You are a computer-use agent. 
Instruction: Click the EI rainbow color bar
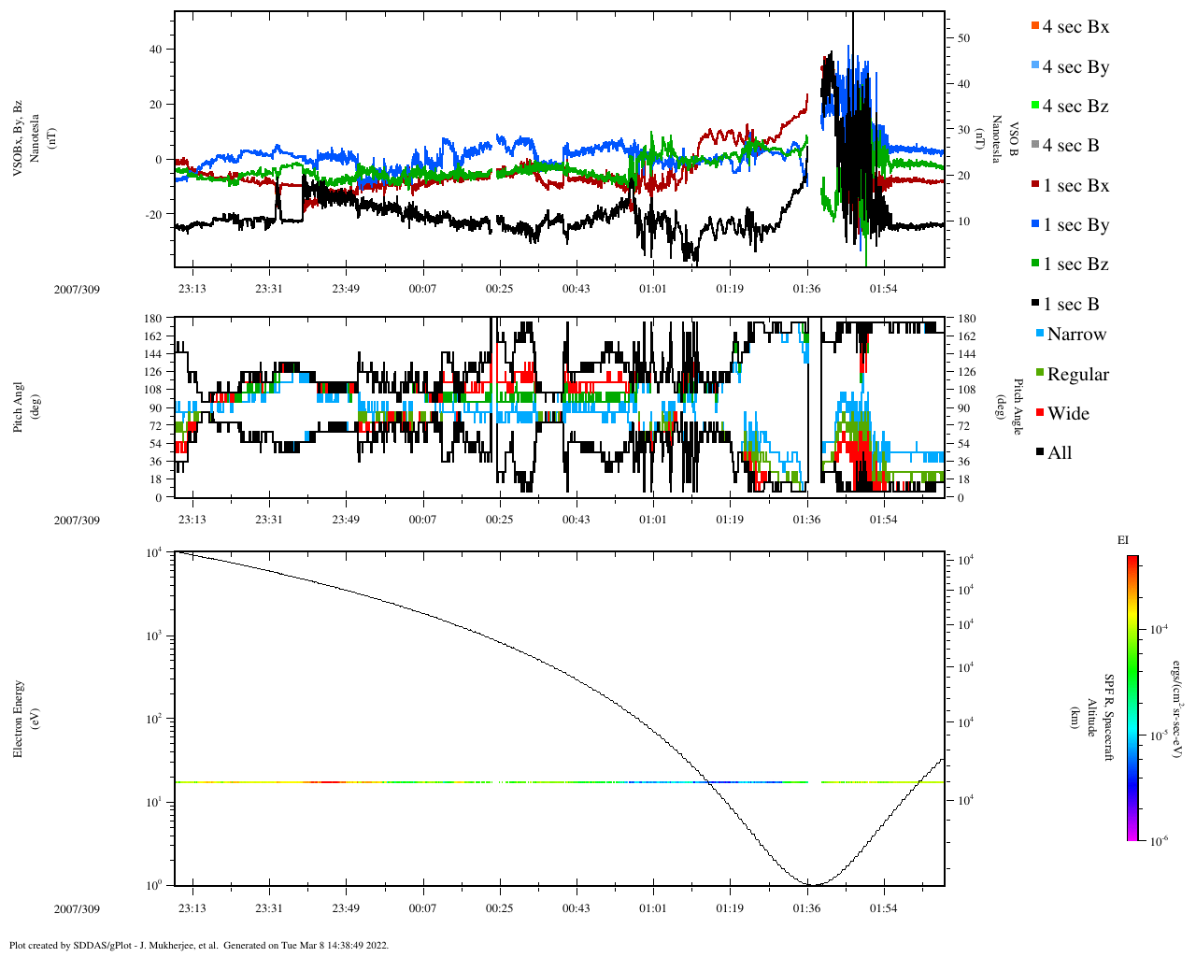(1132, 698)
